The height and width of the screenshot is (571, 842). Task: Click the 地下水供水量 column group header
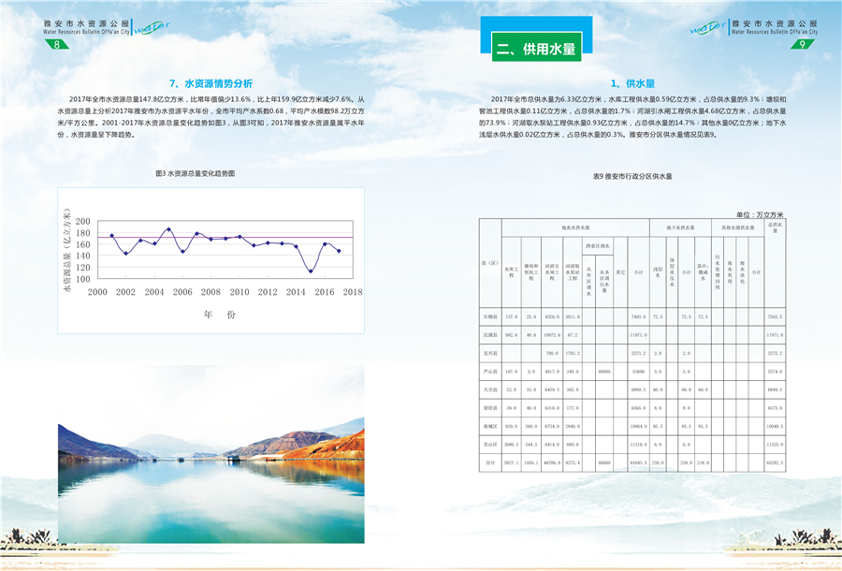680,227
